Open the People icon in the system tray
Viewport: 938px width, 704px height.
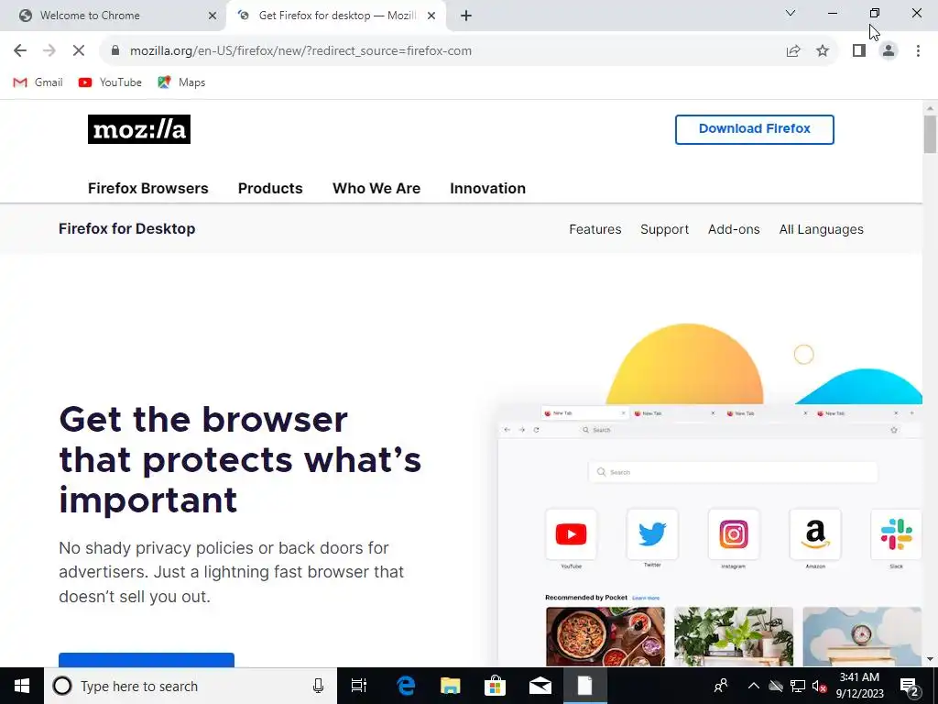[x=722, y=686]
